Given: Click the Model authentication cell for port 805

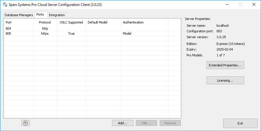Looking at the screenshot, I should tap(127, 33).
